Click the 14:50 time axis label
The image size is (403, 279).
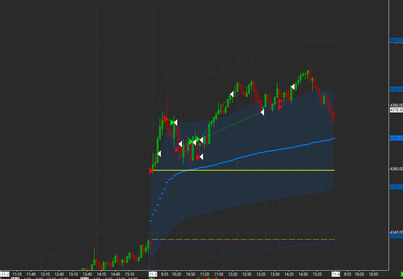(x=303, y=274)
